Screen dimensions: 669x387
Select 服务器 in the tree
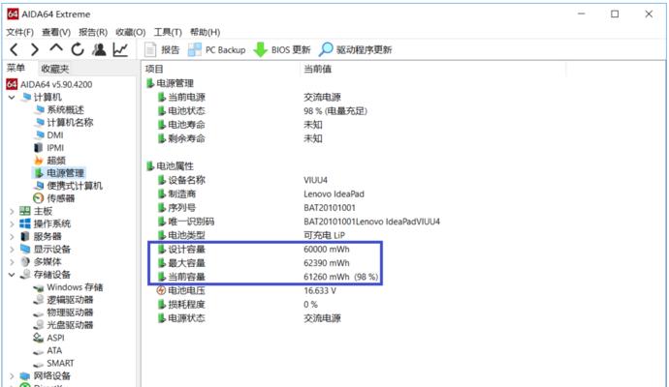click(x=41, y=237)
